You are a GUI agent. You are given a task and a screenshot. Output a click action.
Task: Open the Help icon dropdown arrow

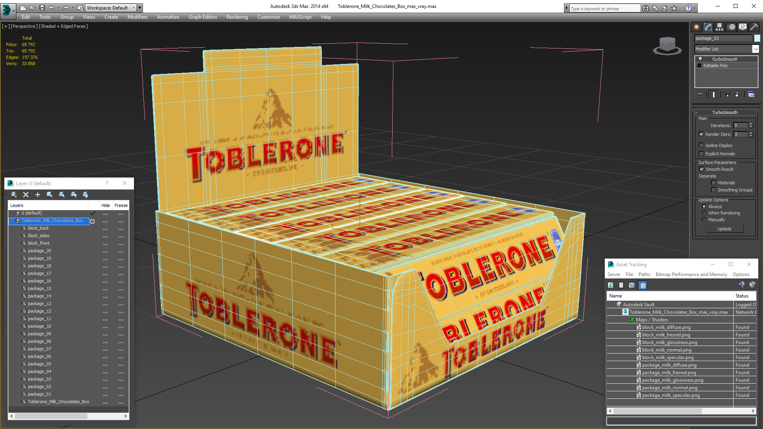click(x=695, y=8)
